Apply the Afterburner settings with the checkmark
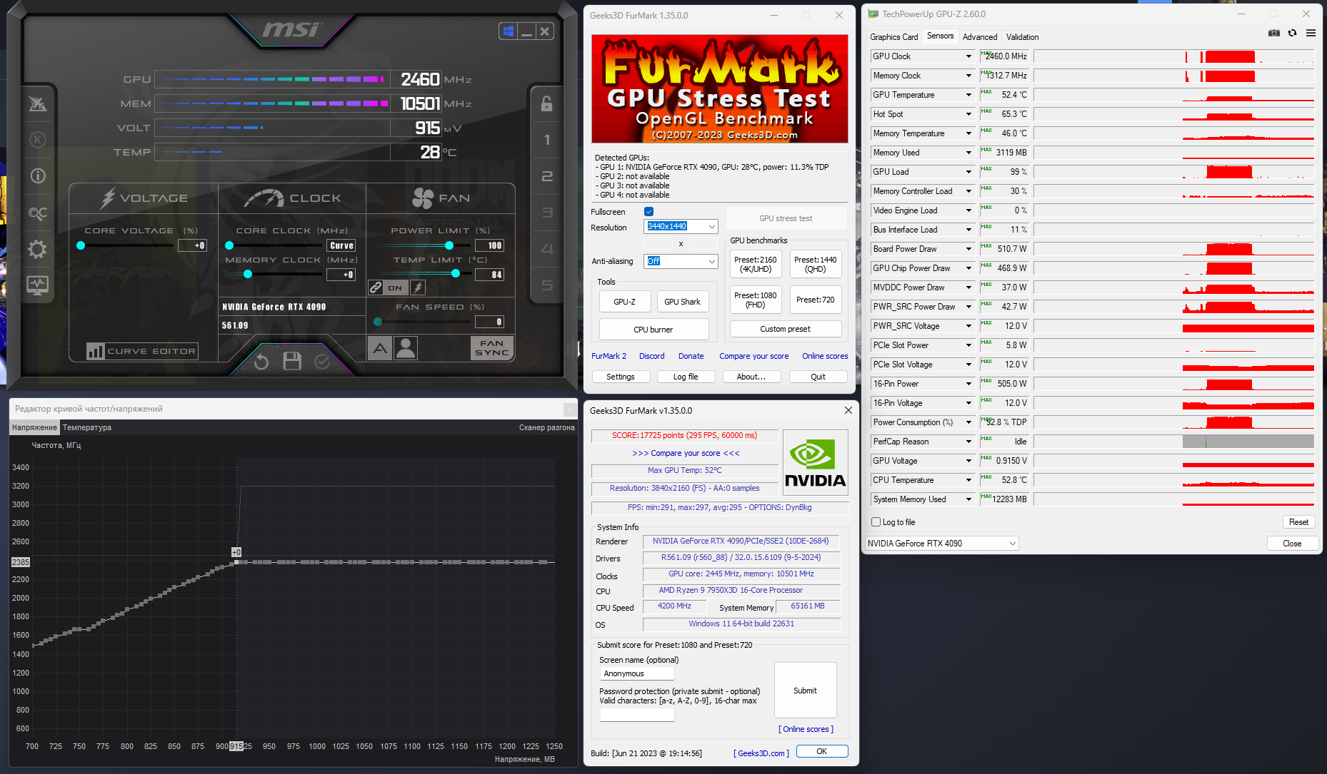1327x774 pixels. (x=323, y=362)
